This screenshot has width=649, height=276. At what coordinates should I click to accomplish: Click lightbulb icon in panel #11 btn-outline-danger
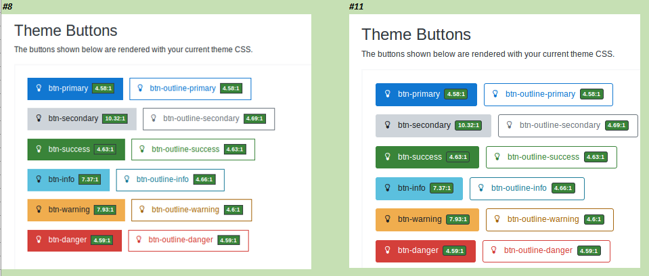(493, 250)
